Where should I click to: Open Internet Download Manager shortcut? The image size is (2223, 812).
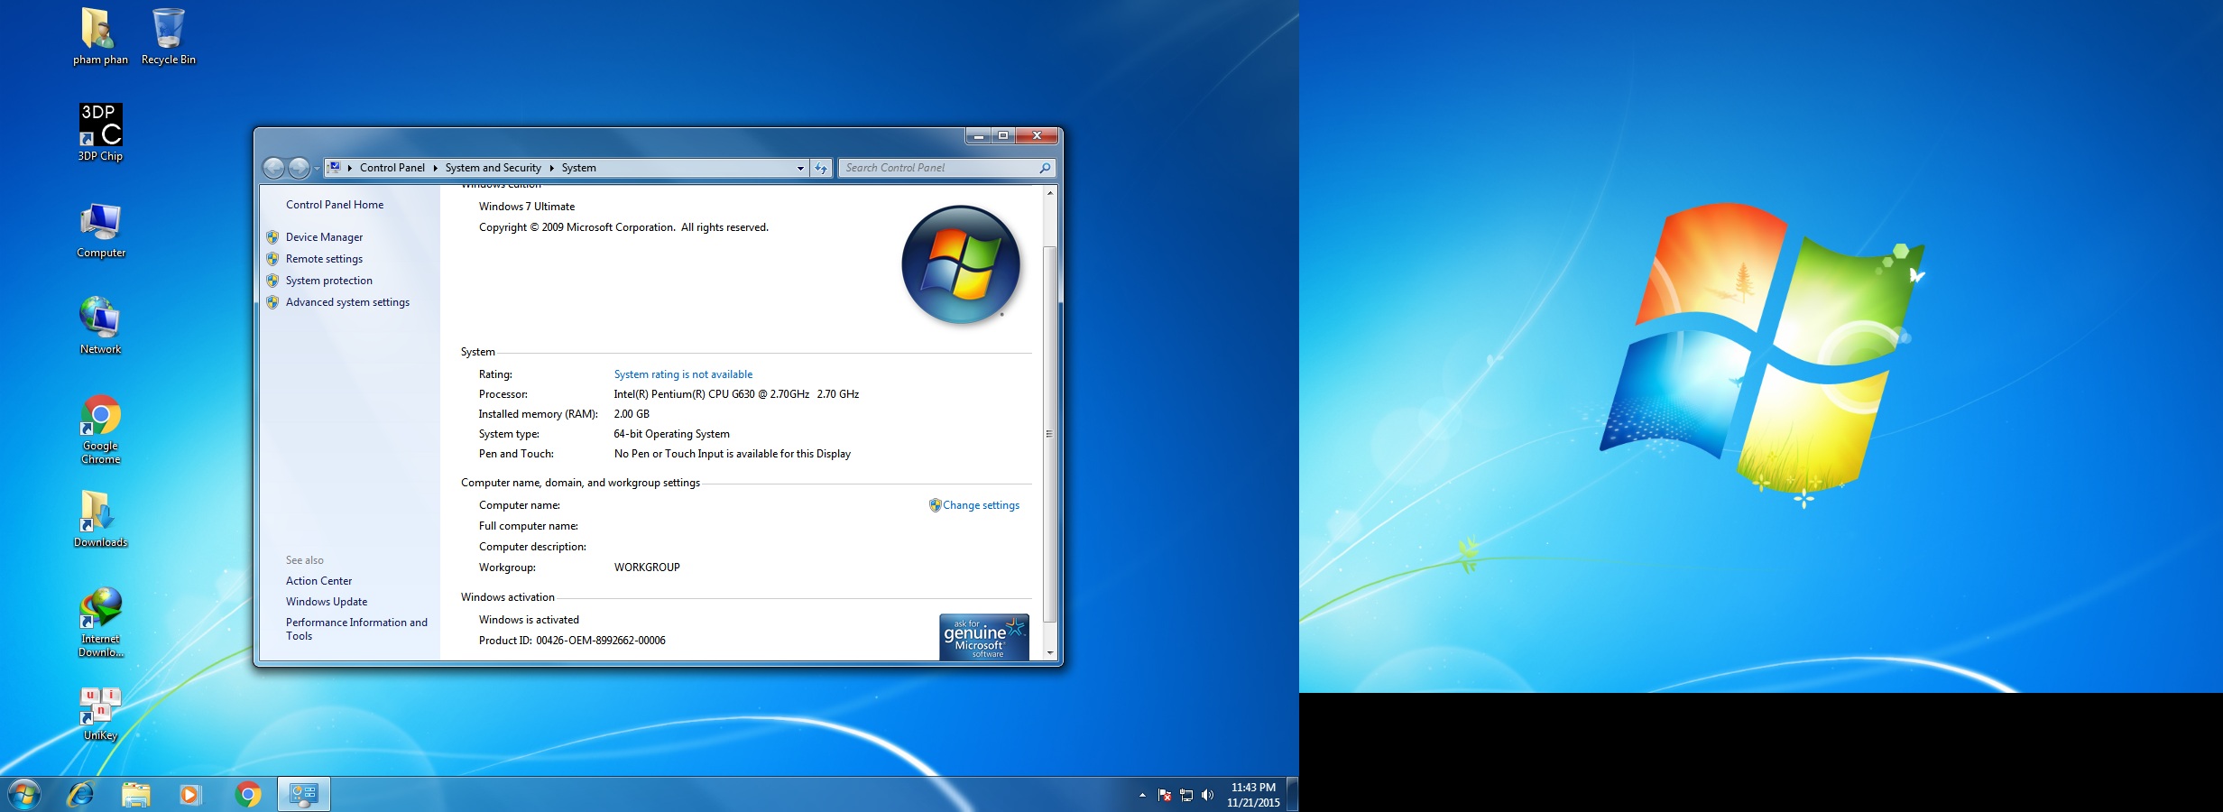pyautogui.click(x=100, y=609)
